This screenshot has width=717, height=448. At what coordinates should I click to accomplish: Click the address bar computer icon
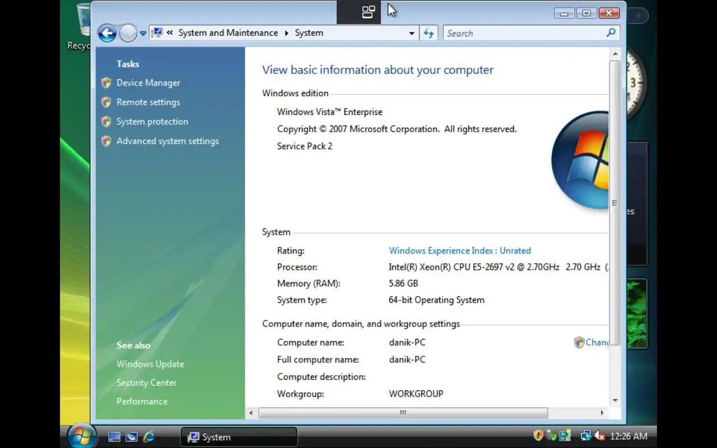[x=157, y=32]
